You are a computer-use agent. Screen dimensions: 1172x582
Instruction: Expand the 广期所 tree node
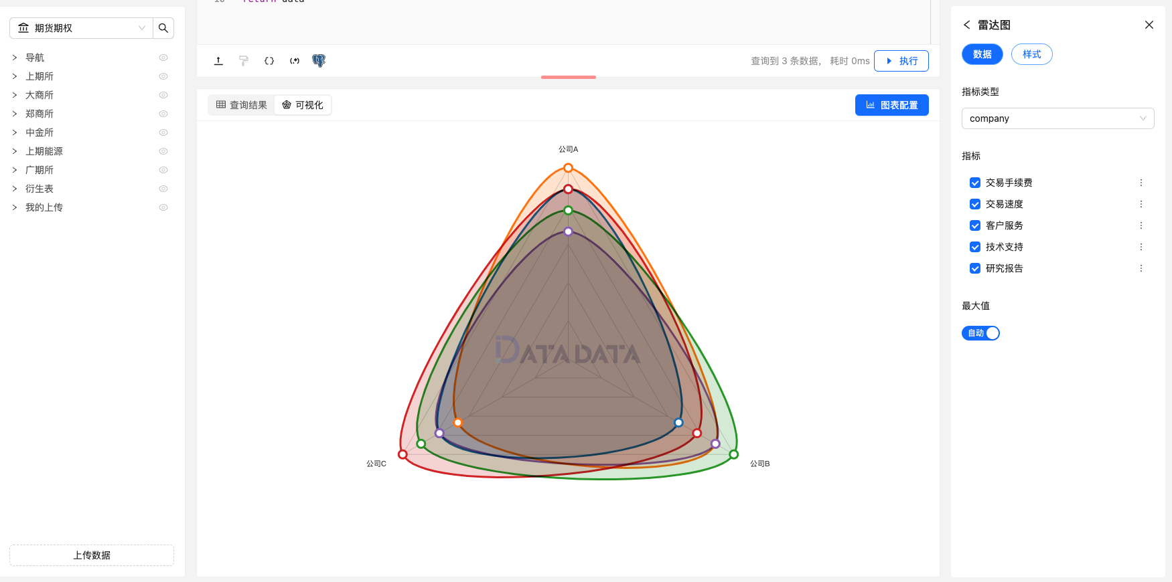pos(15,170)
